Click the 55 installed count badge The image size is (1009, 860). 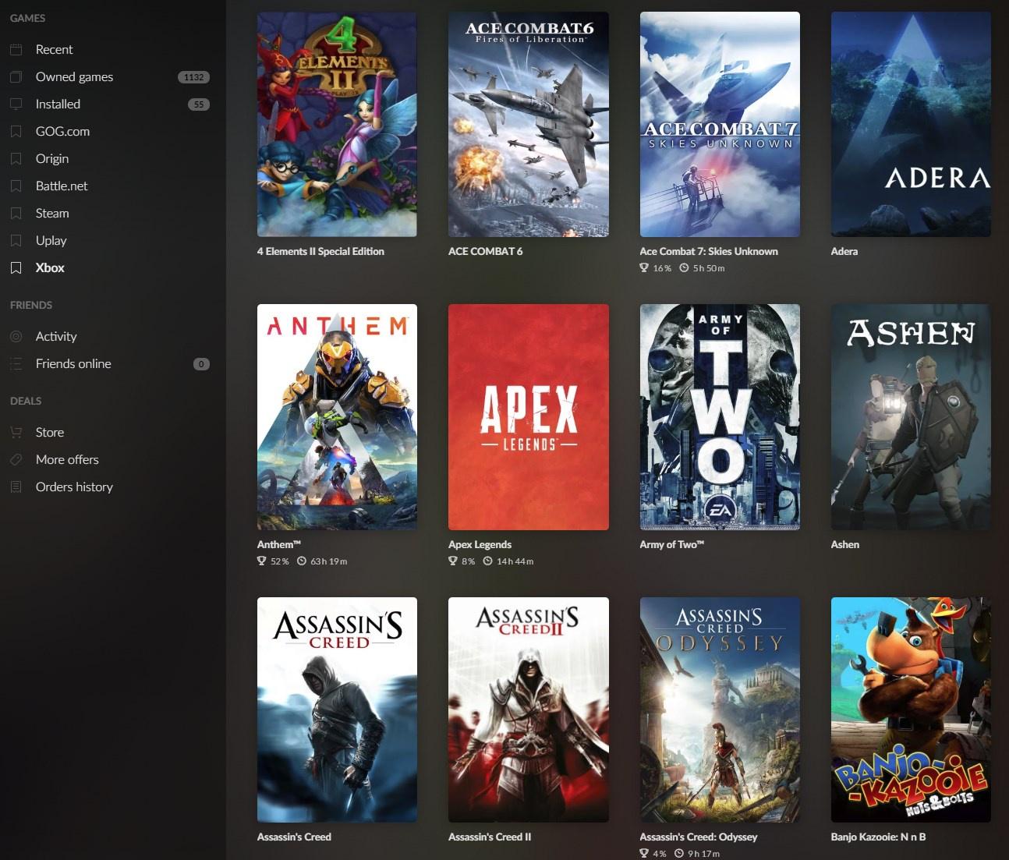[x=199, y=104]
